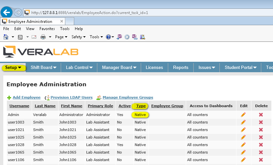The image size is (273, 165).
Task: Expand the Manager Board menu
Action: click(x=119, y=67)
